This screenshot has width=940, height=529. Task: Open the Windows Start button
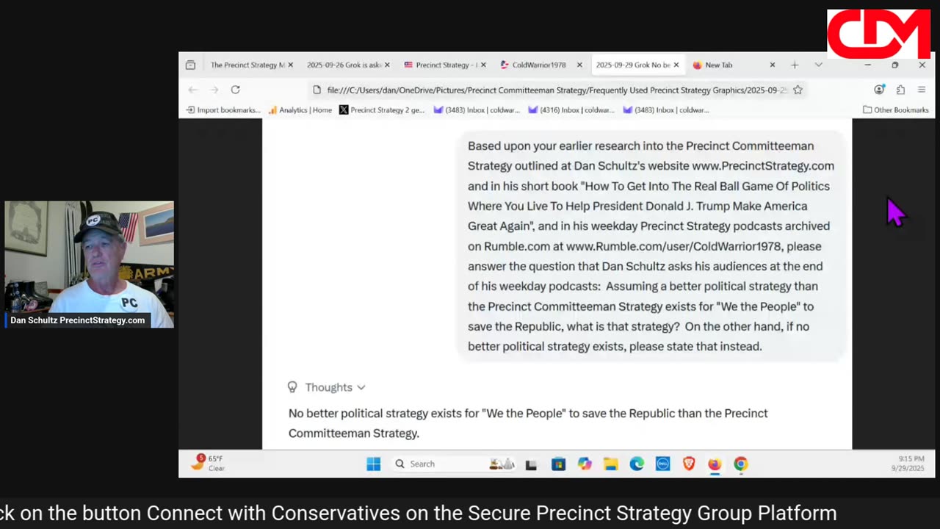374,464
